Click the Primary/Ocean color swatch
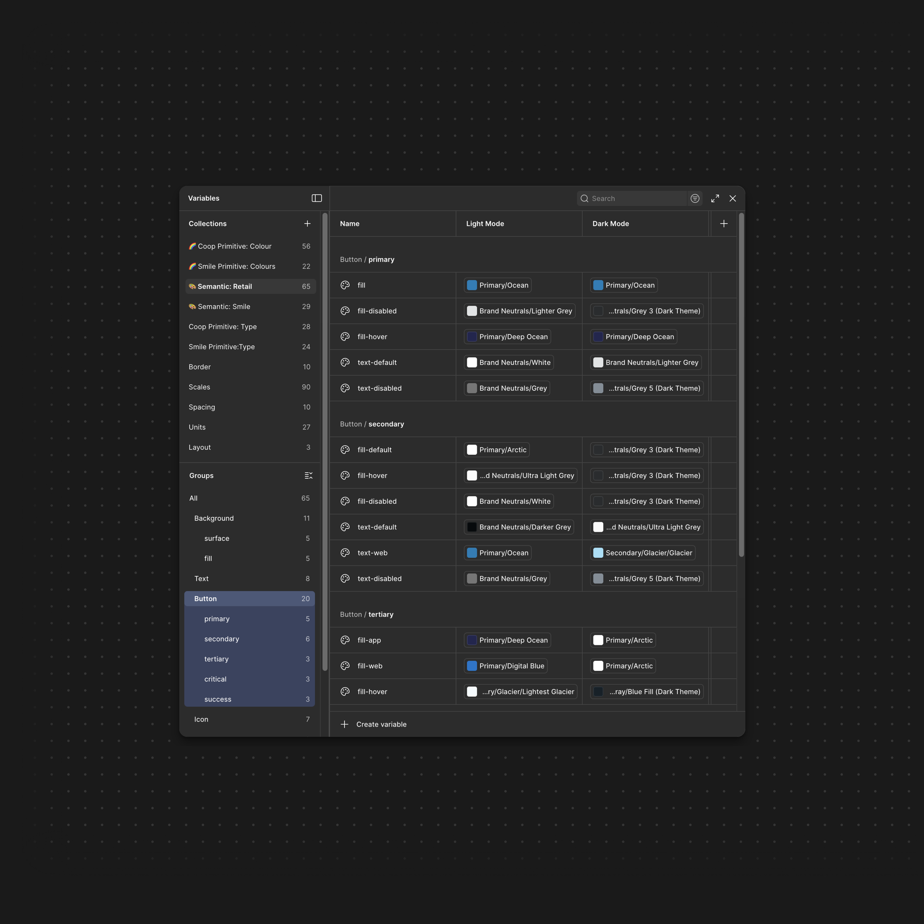 (x=472, y=285)
